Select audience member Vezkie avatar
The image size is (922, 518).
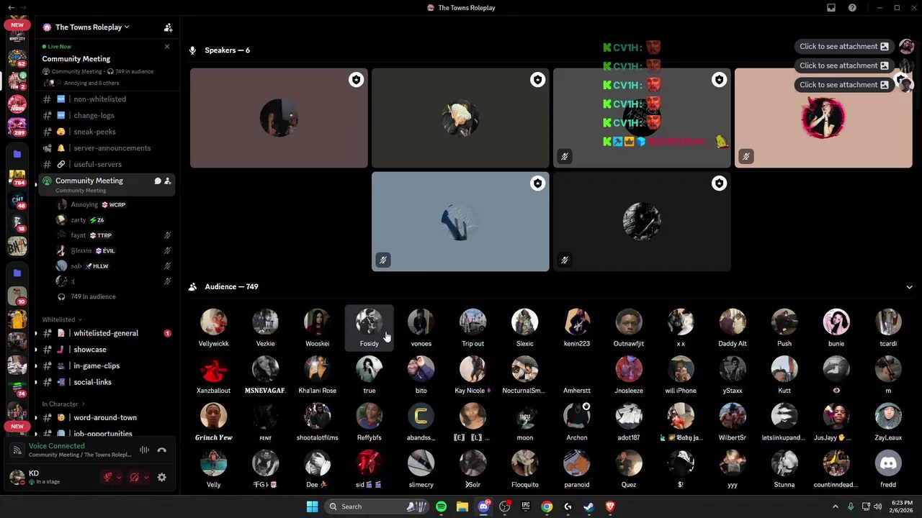pyautogui.click(x=265, y=322)
